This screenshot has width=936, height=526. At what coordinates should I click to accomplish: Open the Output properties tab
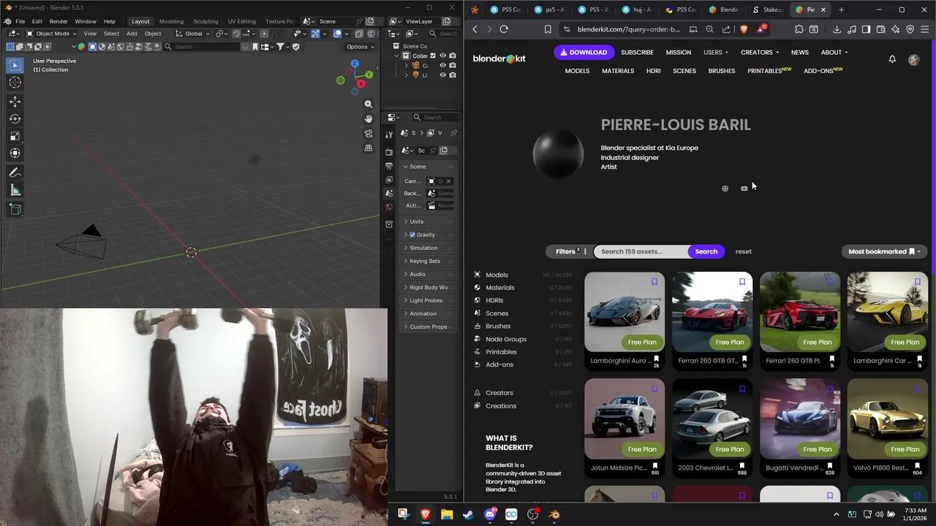click(389, 166)
